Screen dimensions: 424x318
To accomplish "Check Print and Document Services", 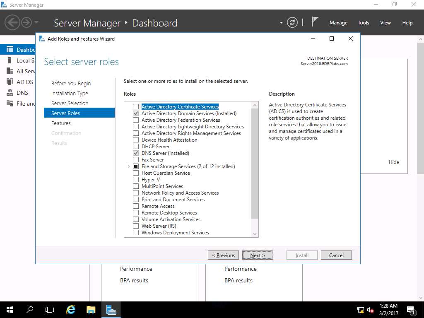I will (x=136, y=199).
